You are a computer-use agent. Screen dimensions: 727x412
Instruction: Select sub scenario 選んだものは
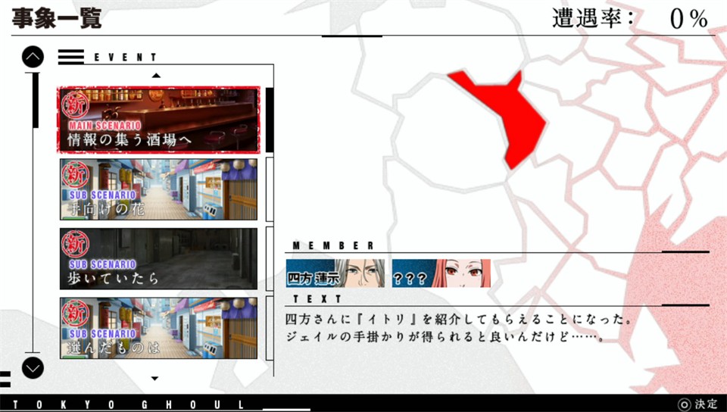158,328
